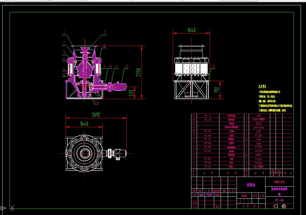Click the UCS origin icon in the drawing corner
This screenshot has width=306, height=215.
tap(8, 208)
